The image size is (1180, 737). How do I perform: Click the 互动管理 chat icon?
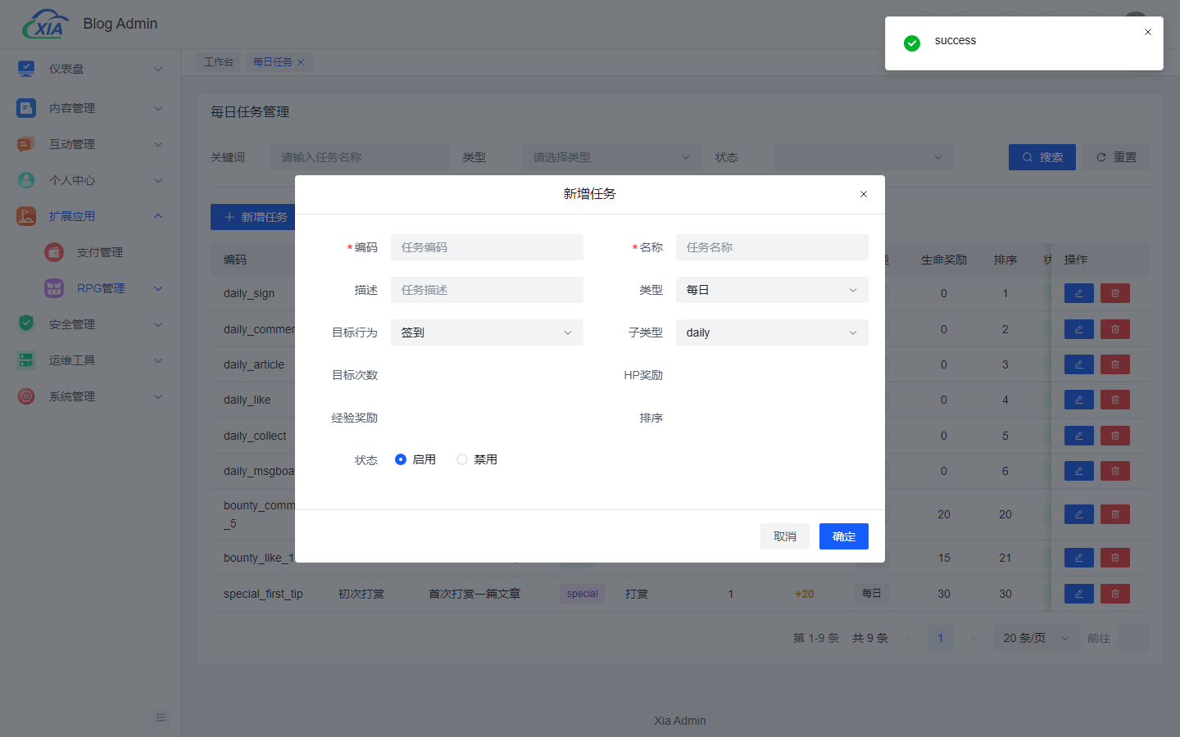pyautogui.click(x=26, y=144)
